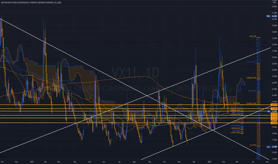Click the 24.000 price axis value
Viewport: 278px width, 164px height.
coord(274,95)
